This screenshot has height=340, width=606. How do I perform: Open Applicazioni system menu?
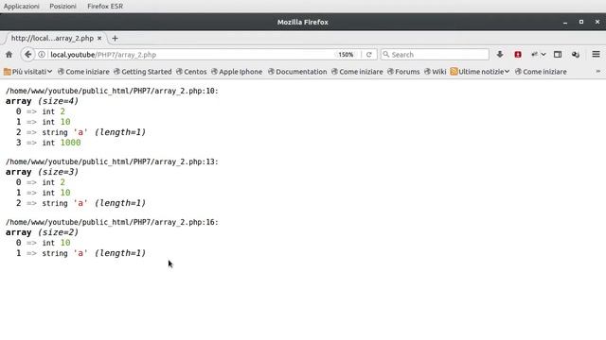pyautogui.click(x=21, y=7)
